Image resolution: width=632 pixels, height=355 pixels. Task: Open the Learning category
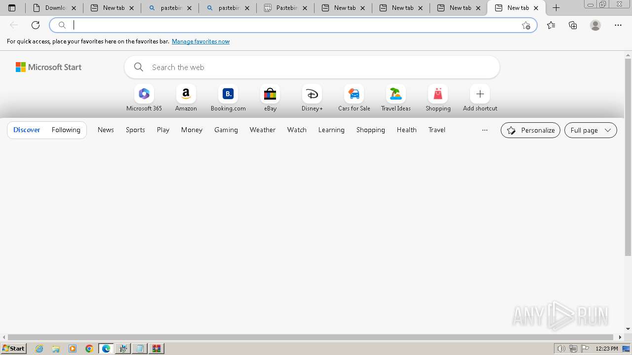pos(331,130)
